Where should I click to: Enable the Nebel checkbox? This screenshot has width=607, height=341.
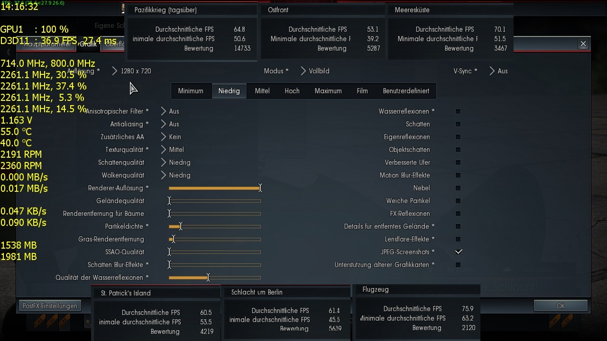click(458, 188)
